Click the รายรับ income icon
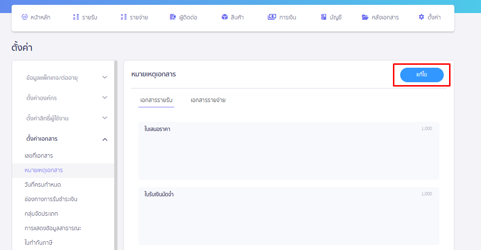The width and height of the screenshot is (481, 250). (76, 17)
